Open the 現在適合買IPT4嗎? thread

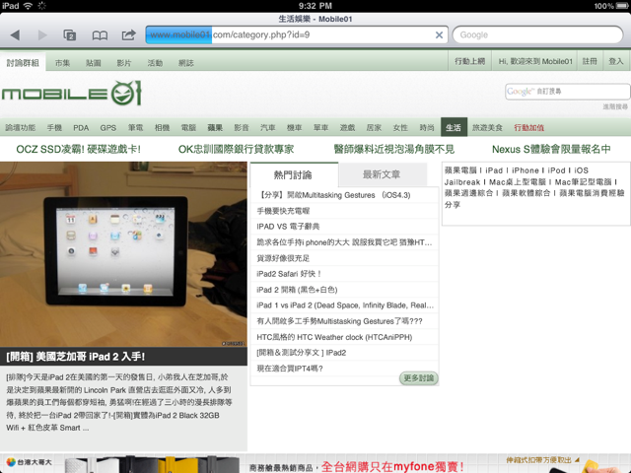tap(290, 369)
